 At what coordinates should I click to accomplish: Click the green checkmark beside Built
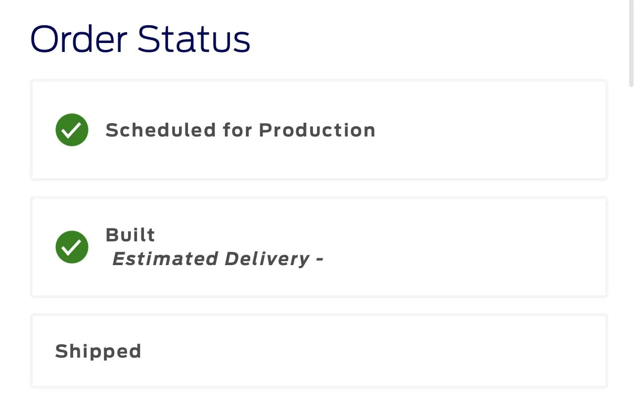coord(72,247)
